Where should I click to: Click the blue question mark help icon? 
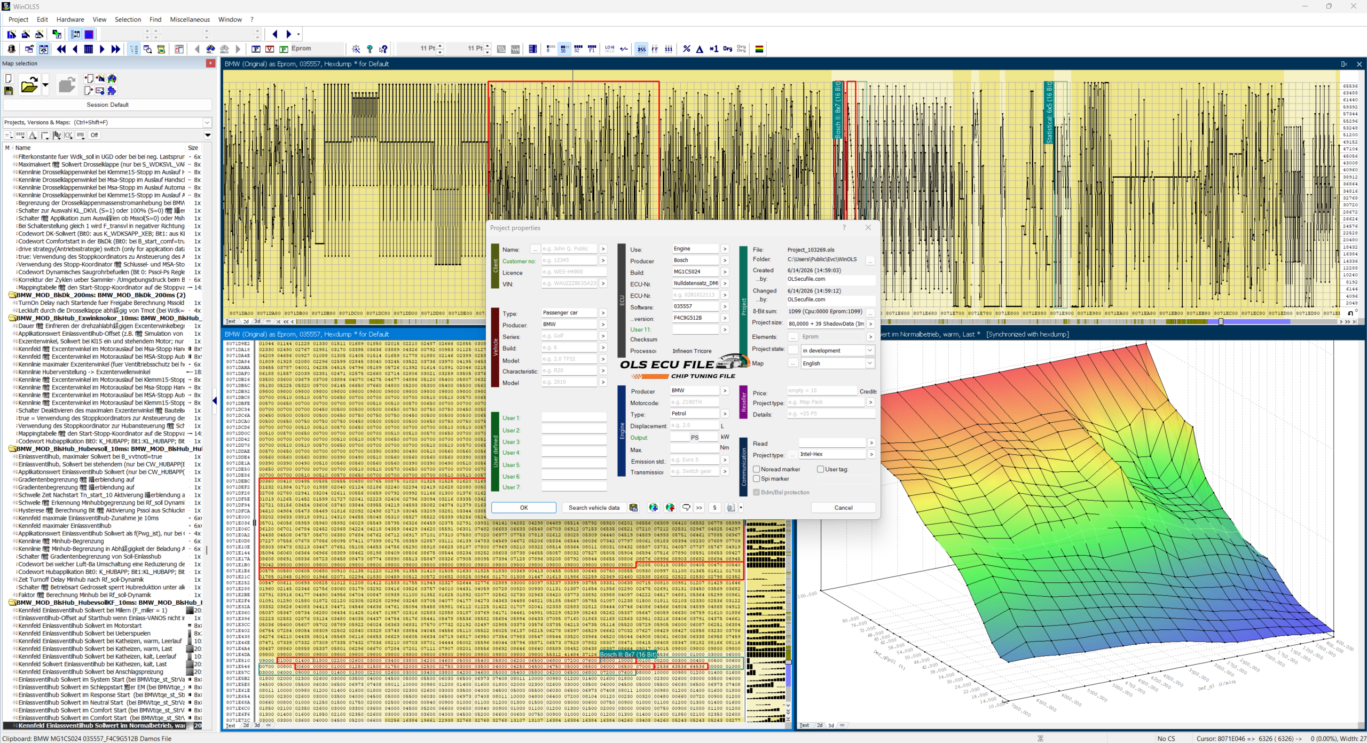370,49
